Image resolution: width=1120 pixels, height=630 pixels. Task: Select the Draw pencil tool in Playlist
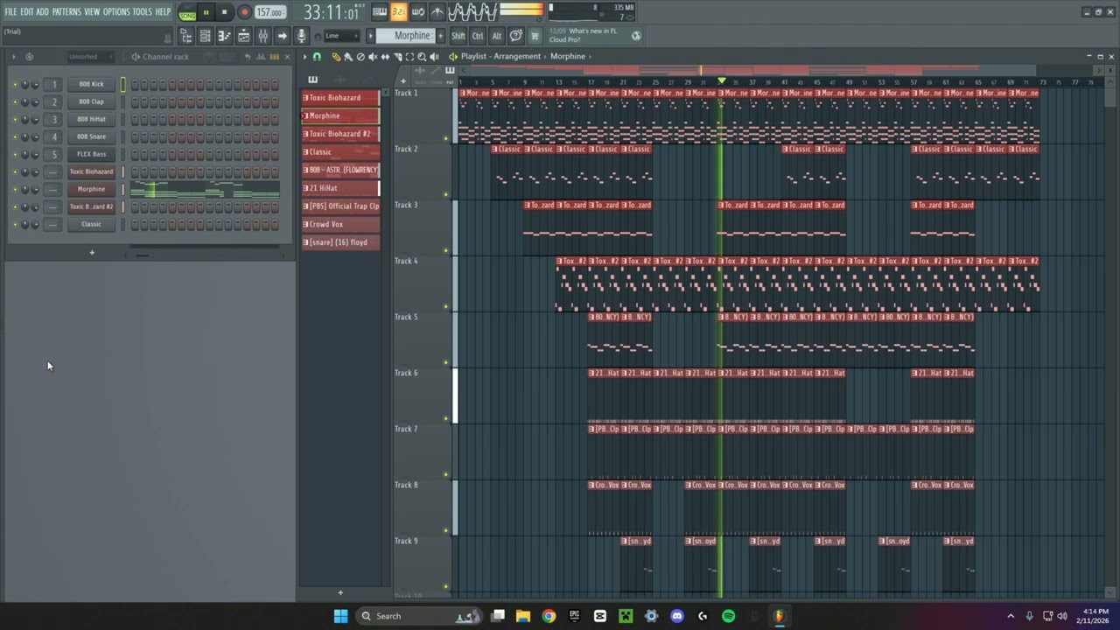pos(335,57)
